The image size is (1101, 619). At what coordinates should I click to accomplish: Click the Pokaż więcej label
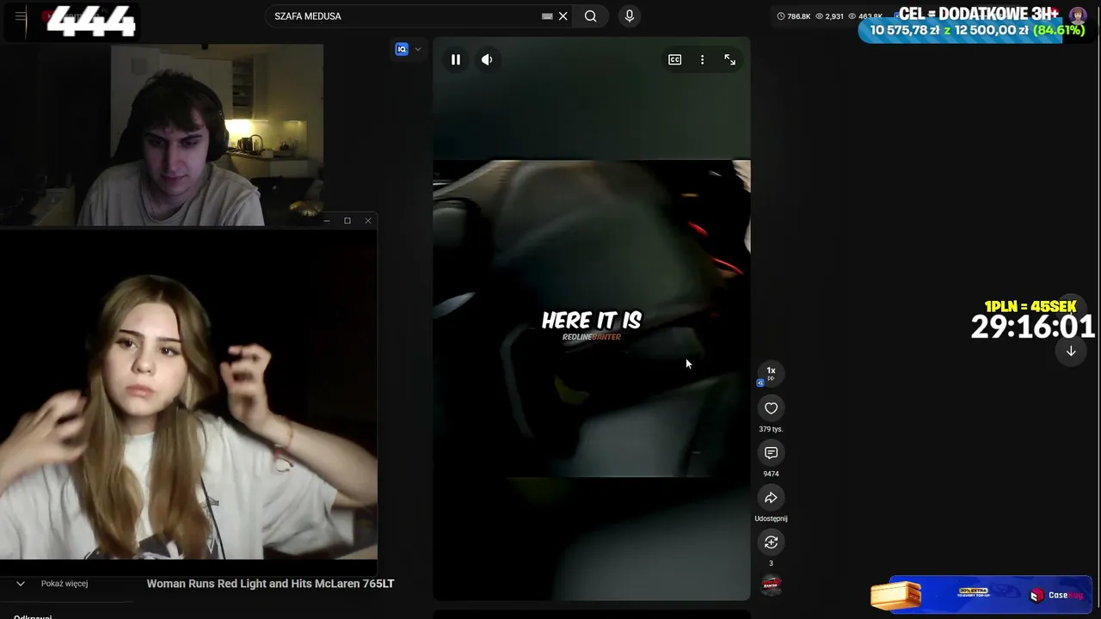(x=65, y=584)
